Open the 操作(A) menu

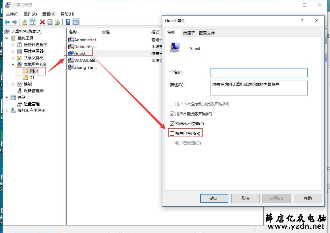30,14
